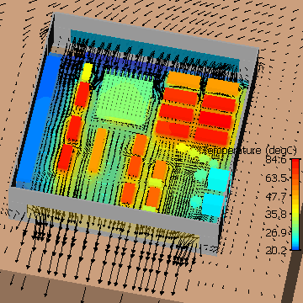Select the 63.5 legend value
The width and height of the screenshot is (303, 303).
[x=275, y=178]
